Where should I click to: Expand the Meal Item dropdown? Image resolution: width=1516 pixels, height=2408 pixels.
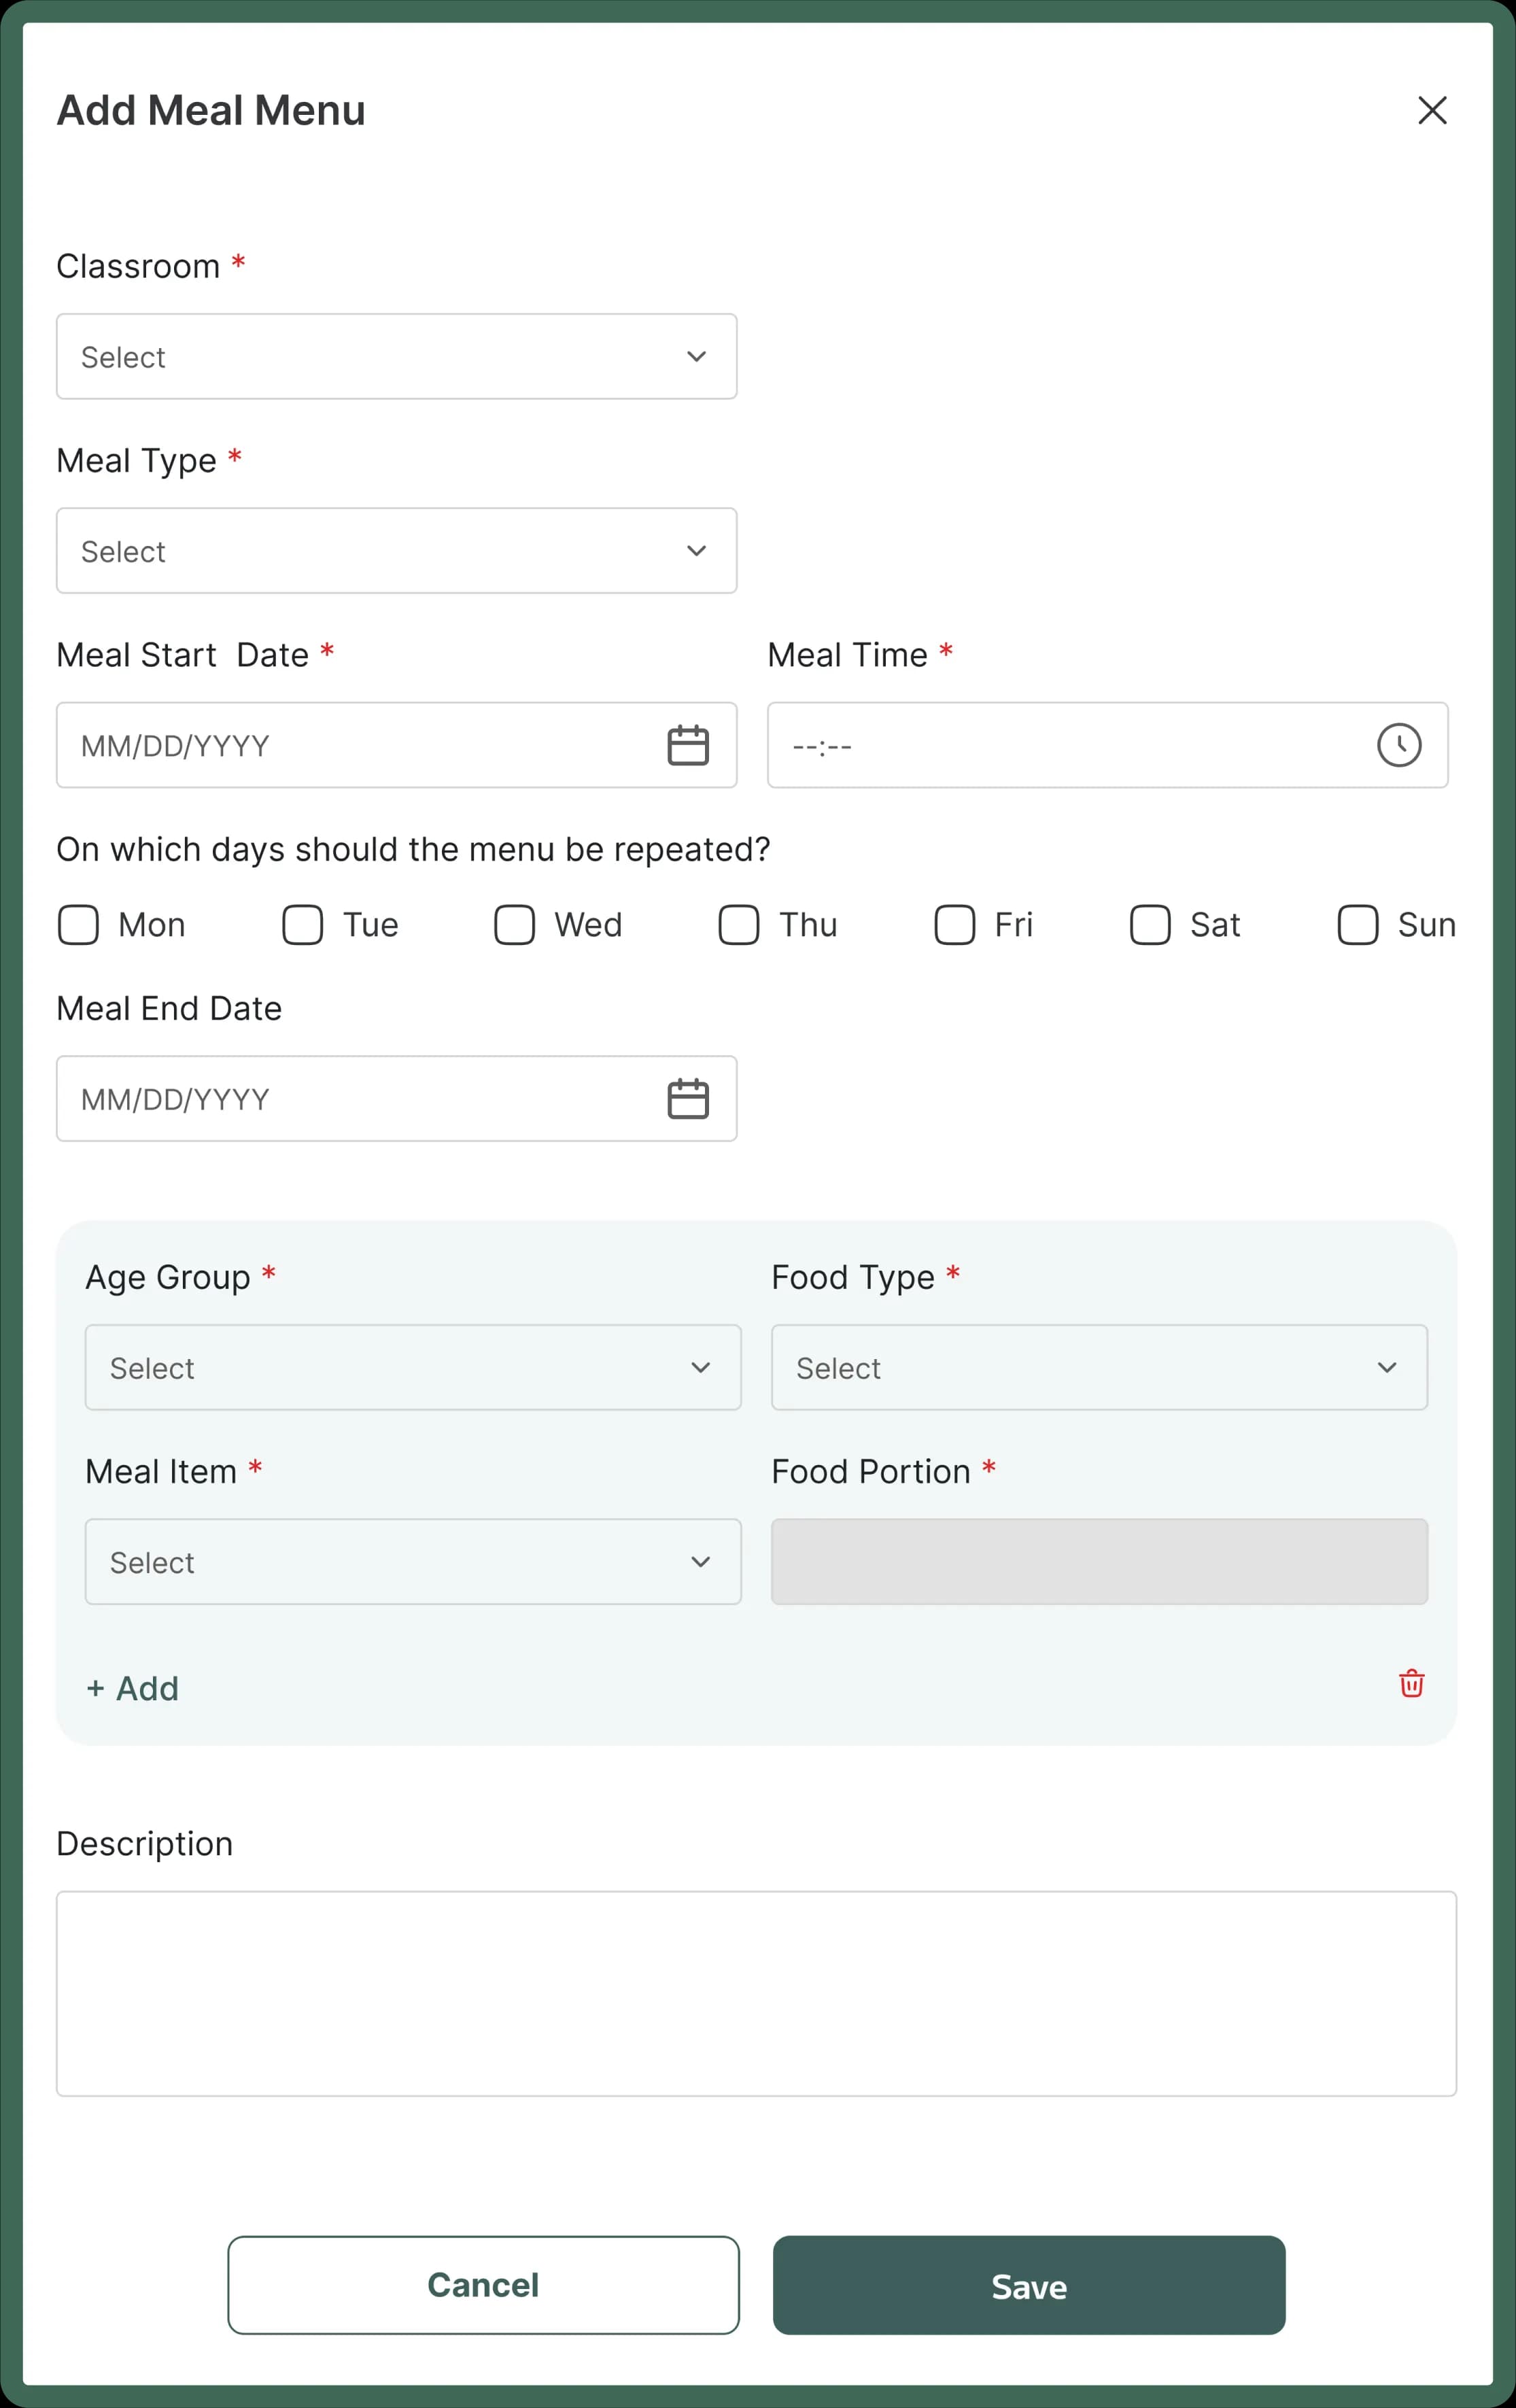click(x=412, y=1561)
